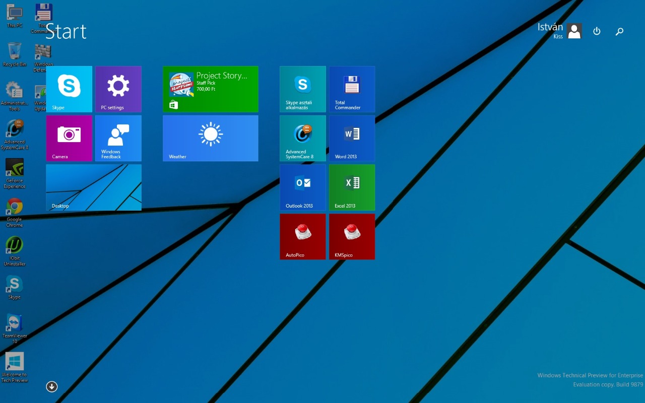645x403 pixels.
Task: Select Administrative Tools desktop icon
Action: tap(15, 96)
